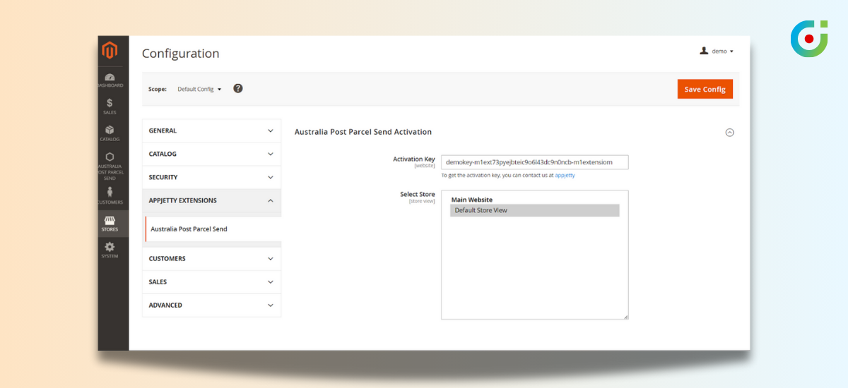Select Australia Post Parcel Send config tab
The width and height of the screenshot is (848, 388).
pyautogui.click(x=189, y=229)
